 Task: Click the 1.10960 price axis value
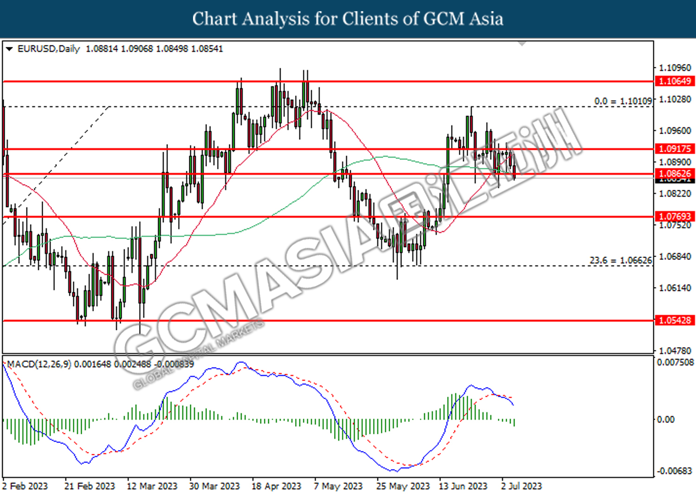coord(675,68)
